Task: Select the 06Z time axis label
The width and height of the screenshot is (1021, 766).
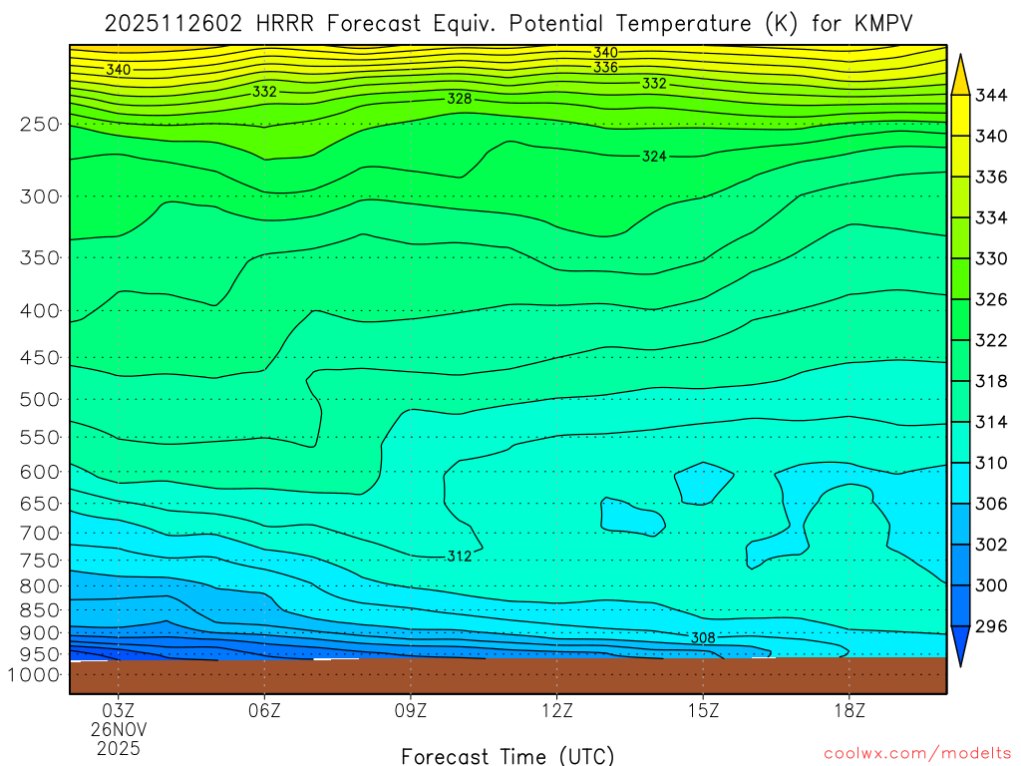Action: click(x=264, y=710)
